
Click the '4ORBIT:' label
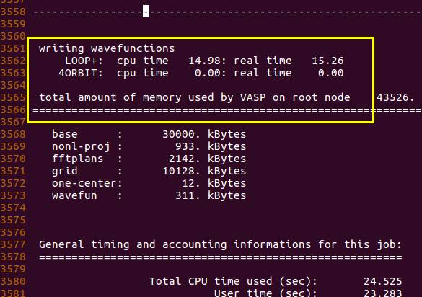[x=81, y=74]
